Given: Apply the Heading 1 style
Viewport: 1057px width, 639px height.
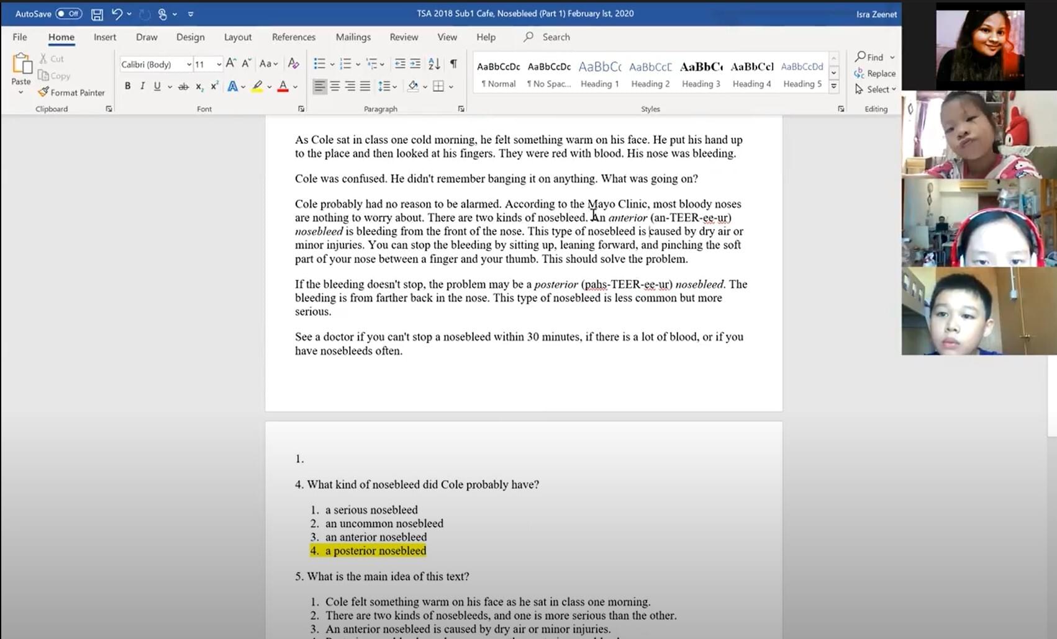Looking at the screenshot, I should click(x=599, y=74).
